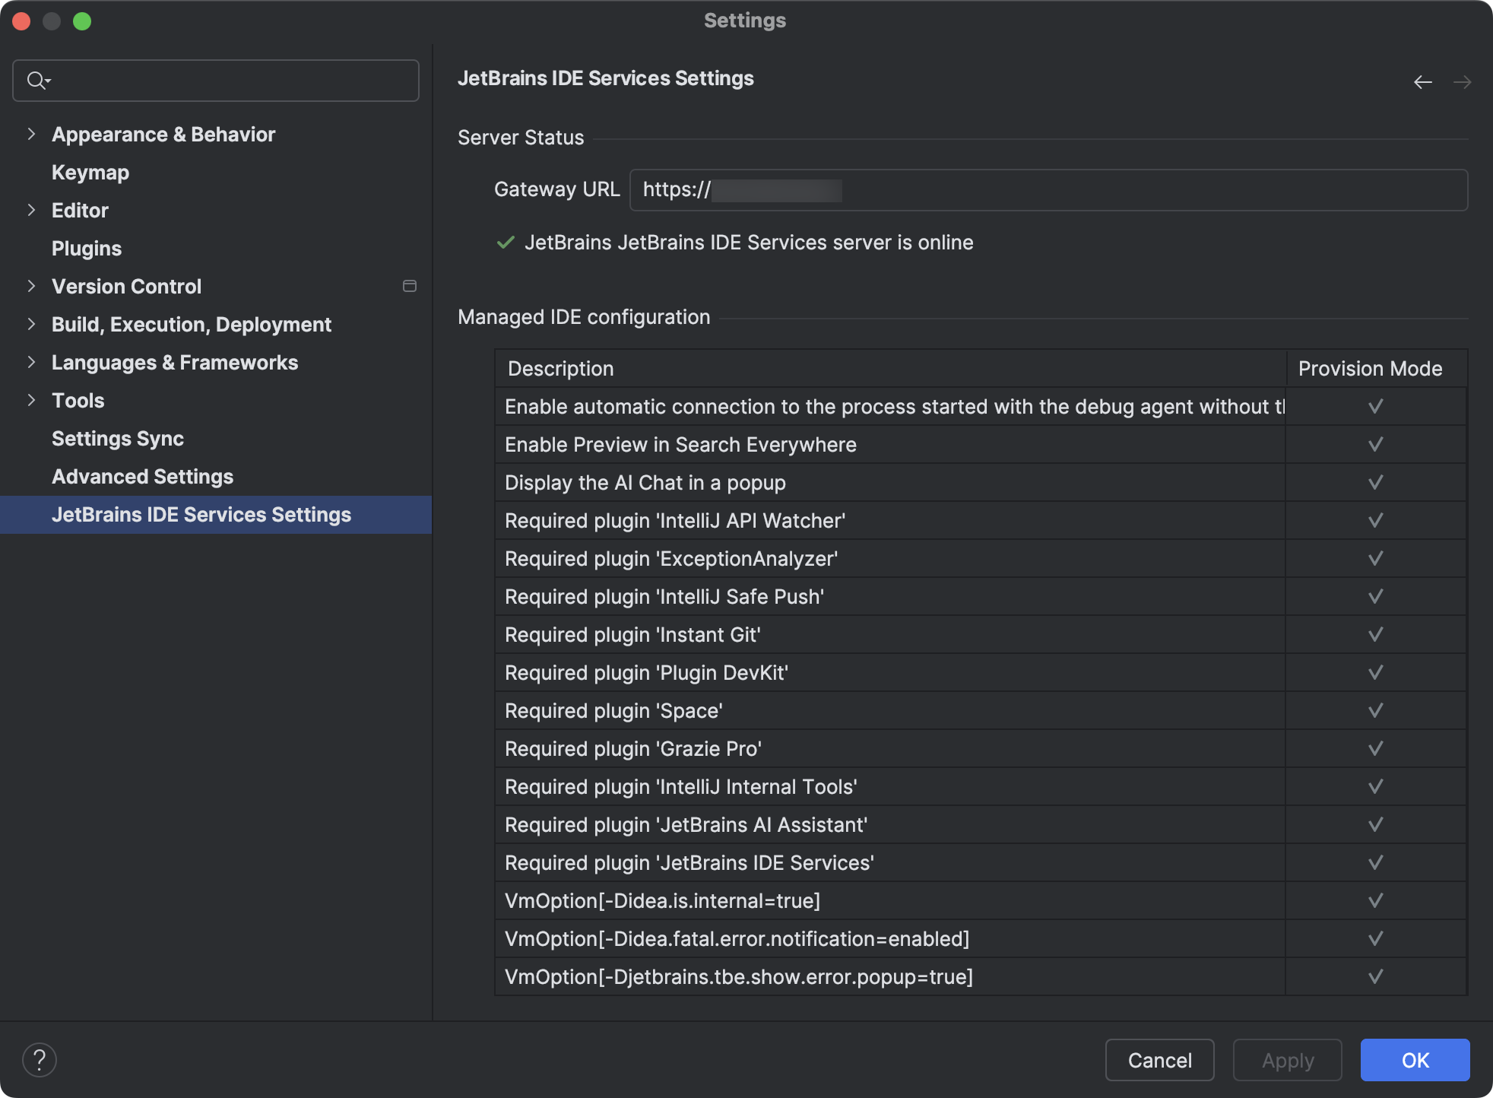The image size is (1493, 1098).
Task: Toggle provision mode for 'Display the AI Chat in a popup'
Action: (1375, 482)
